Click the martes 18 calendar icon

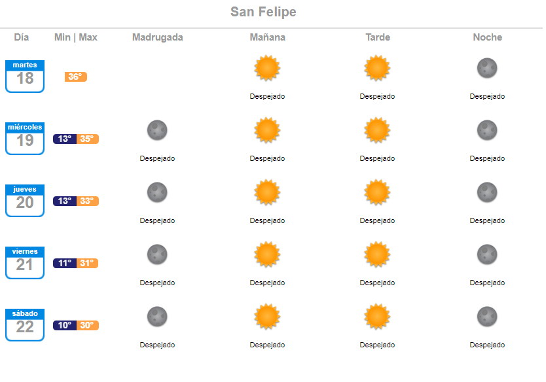click(25, 76)
